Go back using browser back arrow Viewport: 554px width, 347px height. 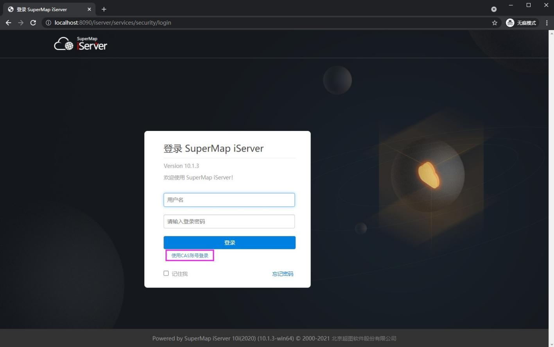click(x=8, y=23)
